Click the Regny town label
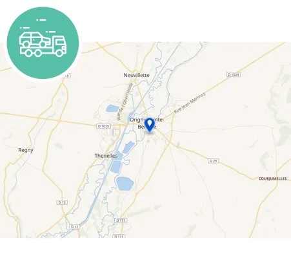The width and height of the screenshot is (291, 280). click(x=26, y=150)
